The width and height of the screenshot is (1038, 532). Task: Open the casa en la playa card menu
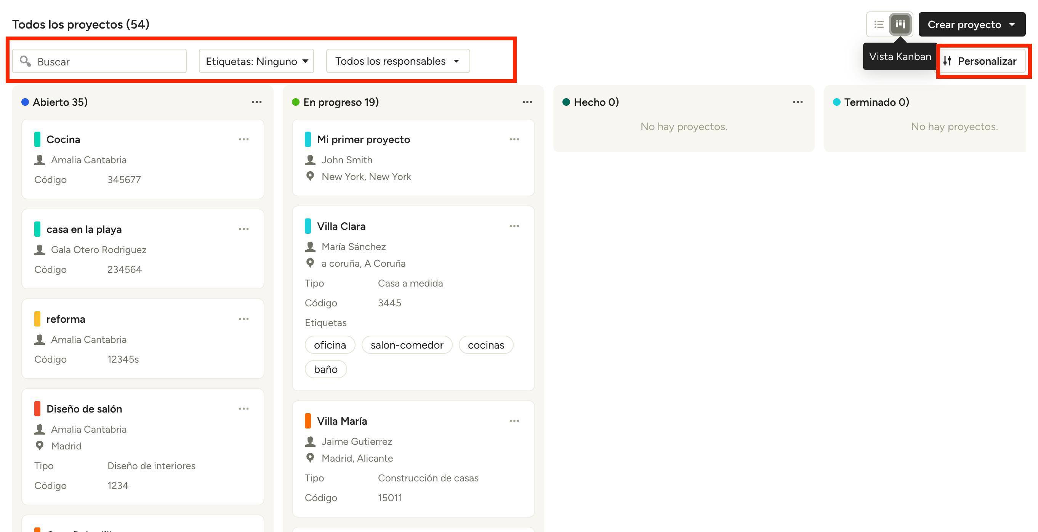(244, 229)
